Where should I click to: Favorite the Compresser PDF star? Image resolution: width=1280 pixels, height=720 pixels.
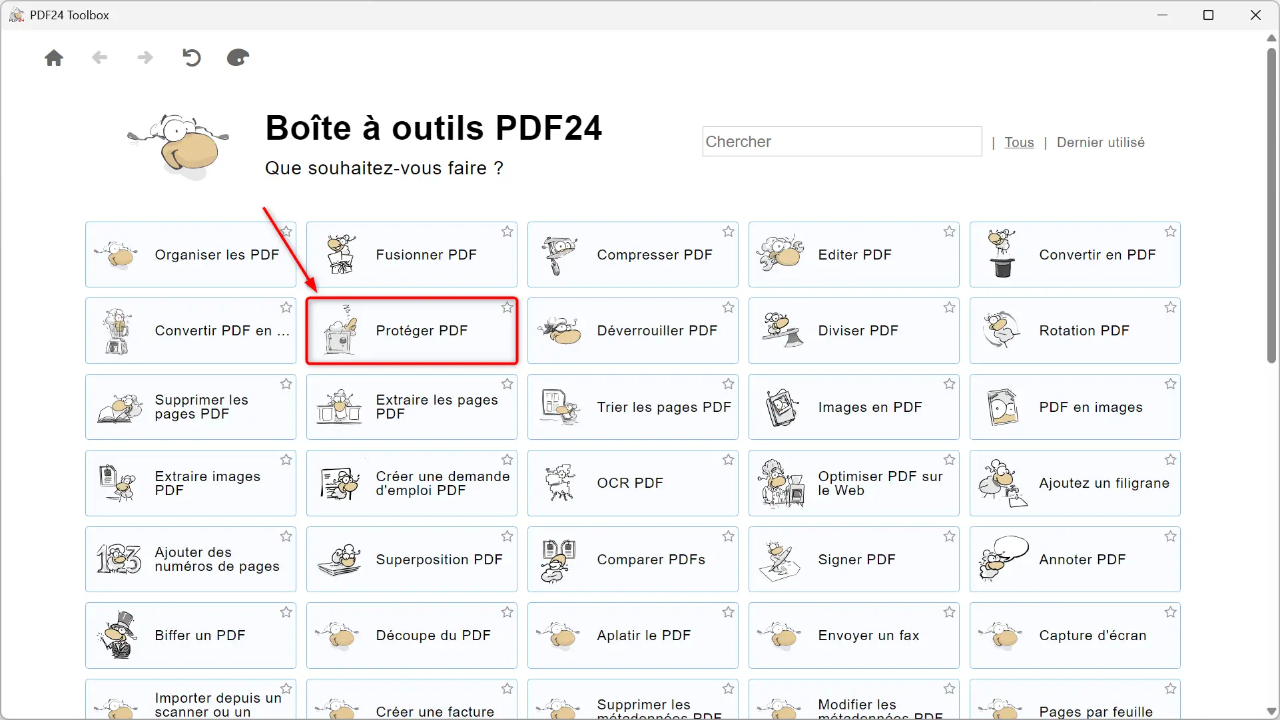point(729,232)
